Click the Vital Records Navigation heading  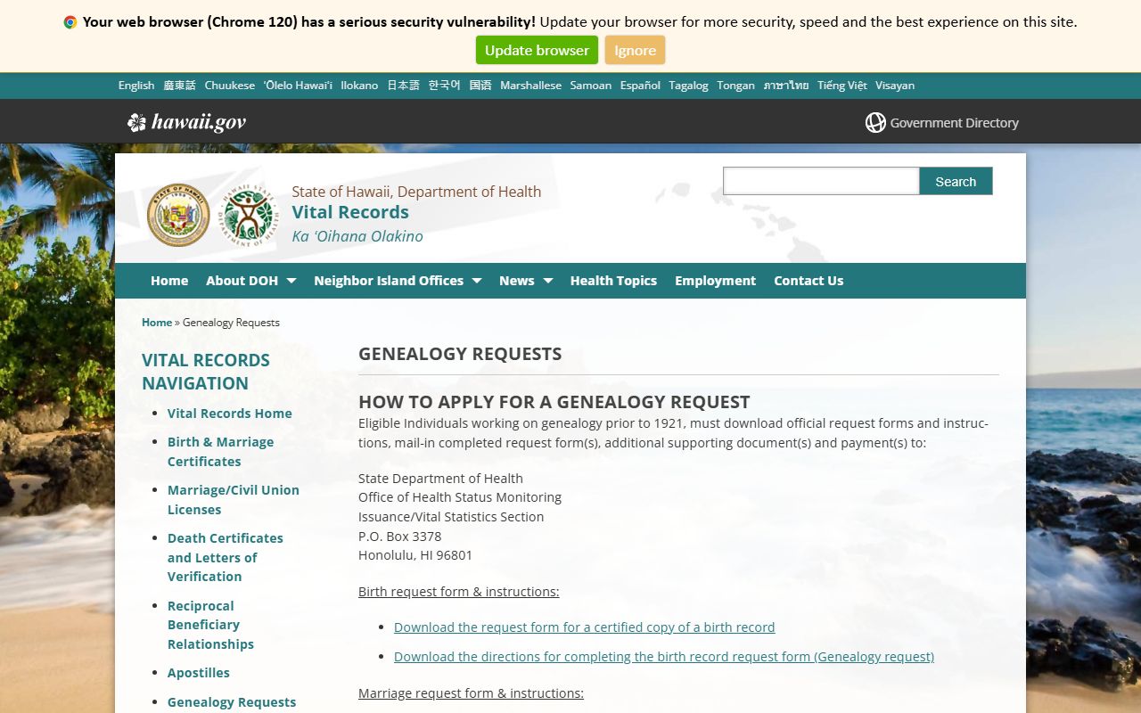[206, 372]
